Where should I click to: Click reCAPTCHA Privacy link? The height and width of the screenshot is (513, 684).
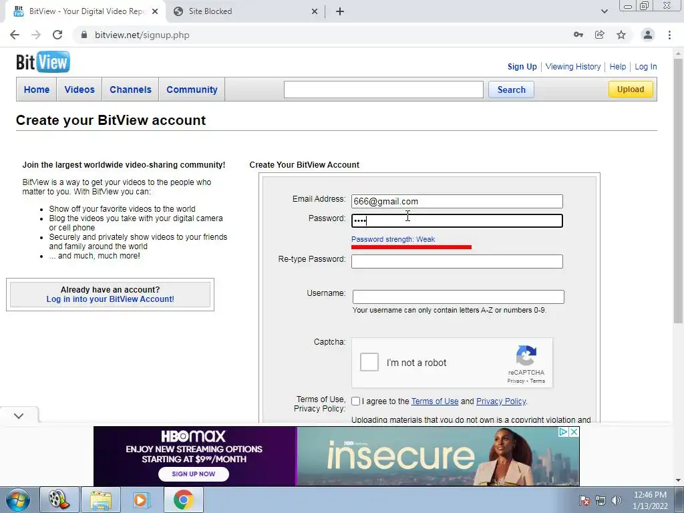516,381
